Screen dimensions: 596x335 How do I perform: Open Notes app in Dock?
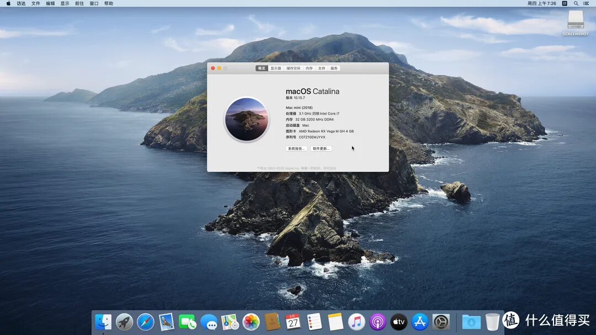click(x=336, y=322)
